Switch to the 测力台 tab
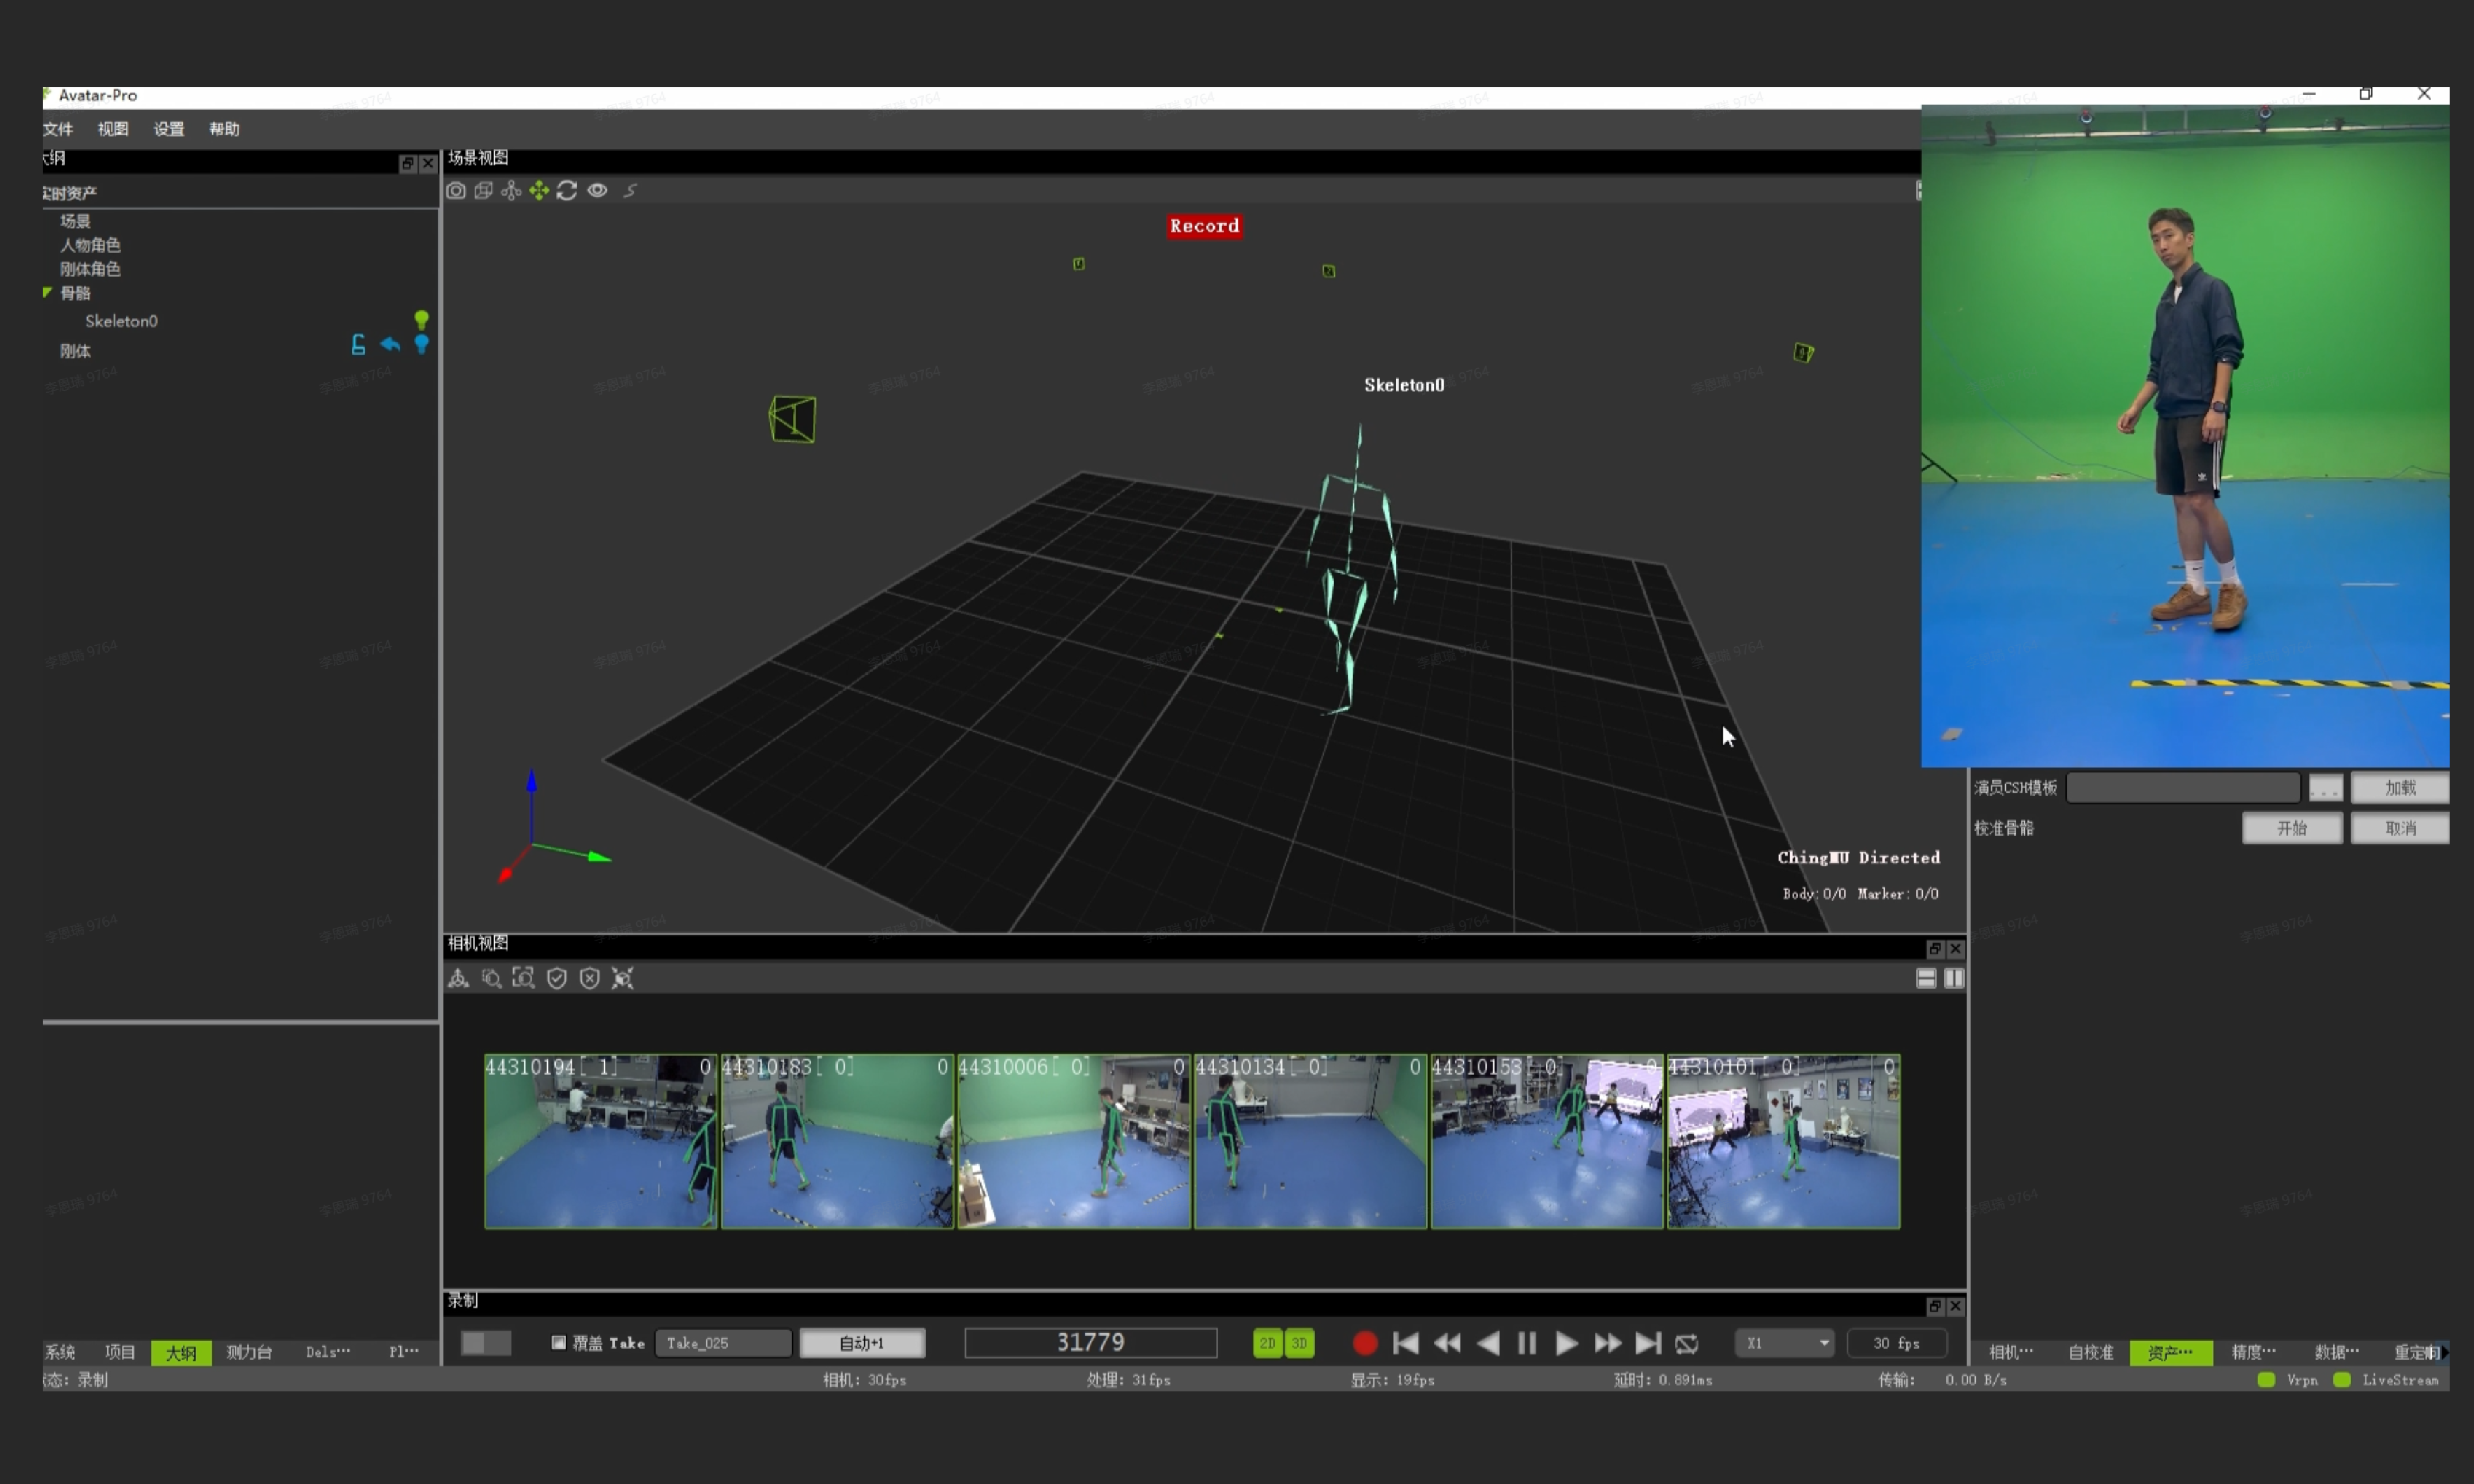The height and width of the screenshot is (1484, 2474). point(248,1352)
